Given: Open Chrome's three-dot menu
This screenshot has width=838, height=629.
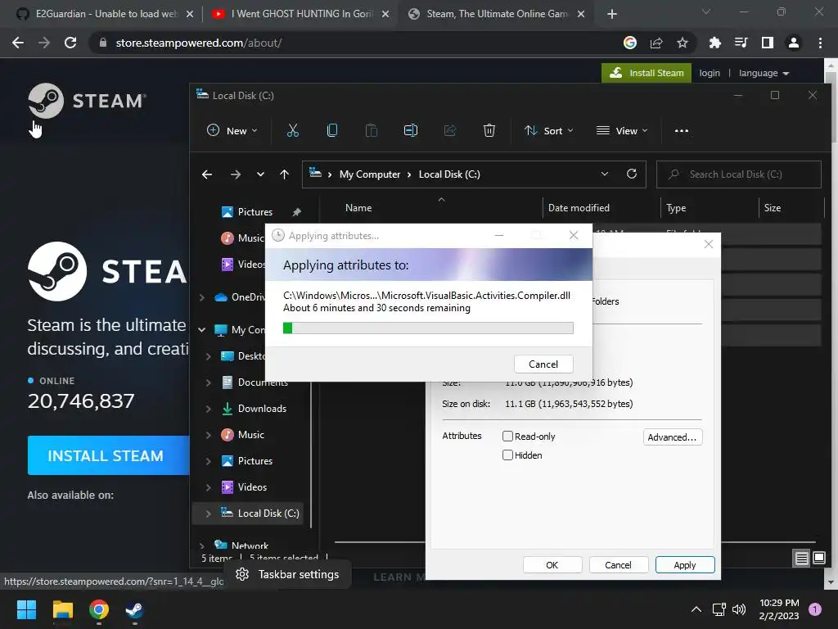Looking at the screenshot, I should 820,43.
